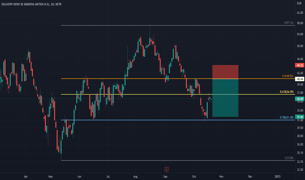Click the 26.50 price scale value
The height and width of the screenshot is (180, 305).
300,144
